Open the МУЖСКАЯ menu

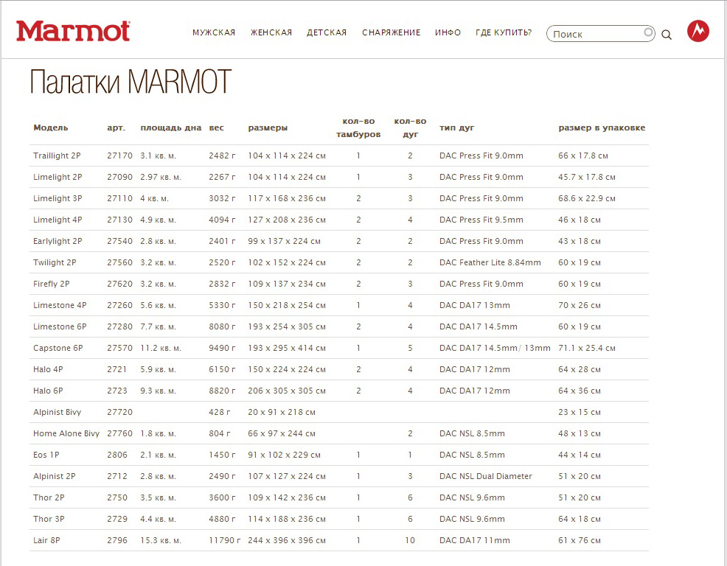tap(214, 32)
